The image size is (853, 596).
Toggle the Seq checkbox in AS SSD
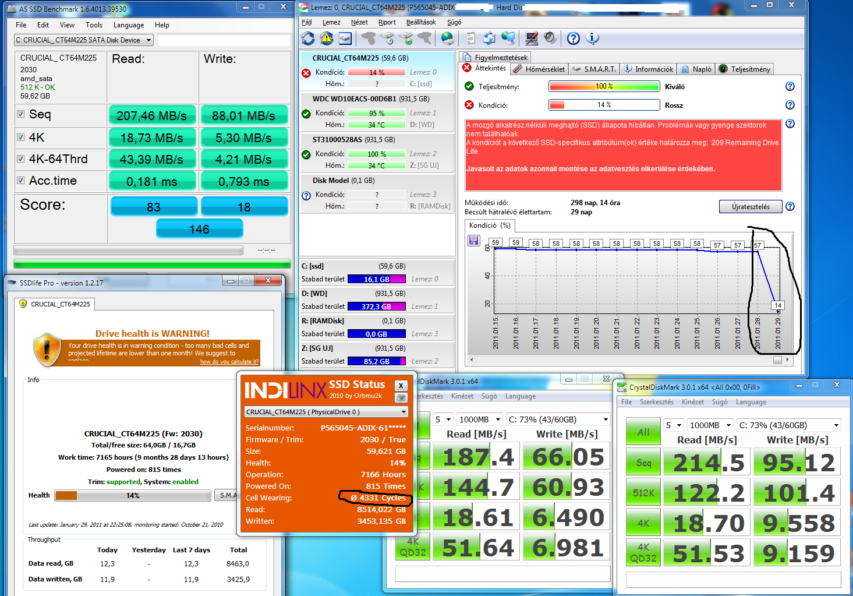pyautogui.click(x=21, y=114)
